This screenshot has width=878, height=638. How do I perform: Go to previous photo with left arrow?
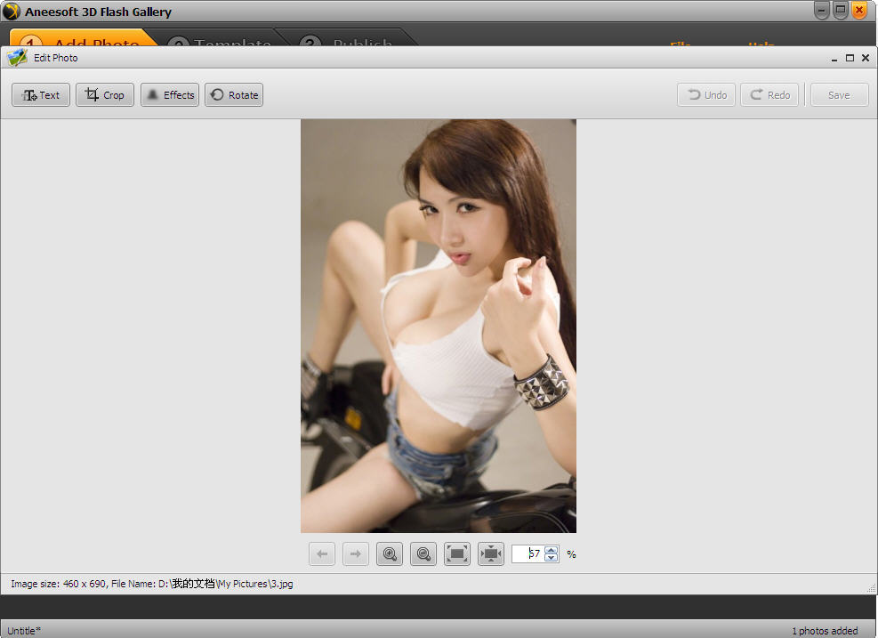(x=322, y=554)
